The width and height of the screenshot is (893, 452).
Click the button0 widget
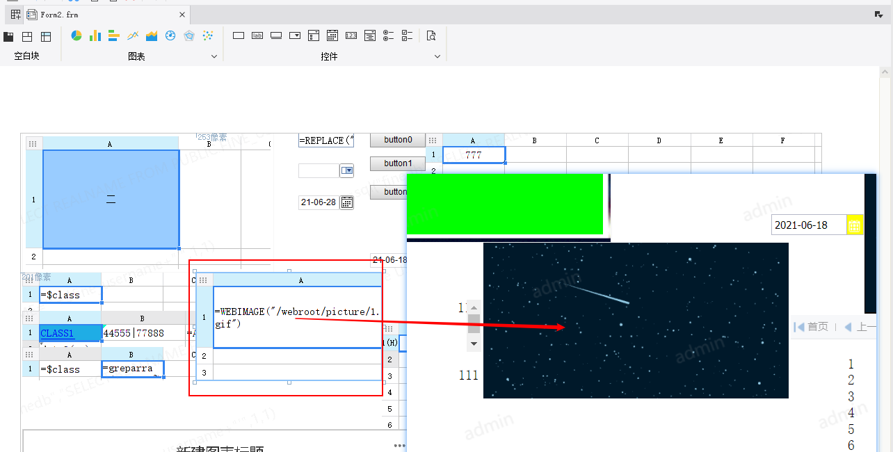pyautogui.click(x=397, y=140)
